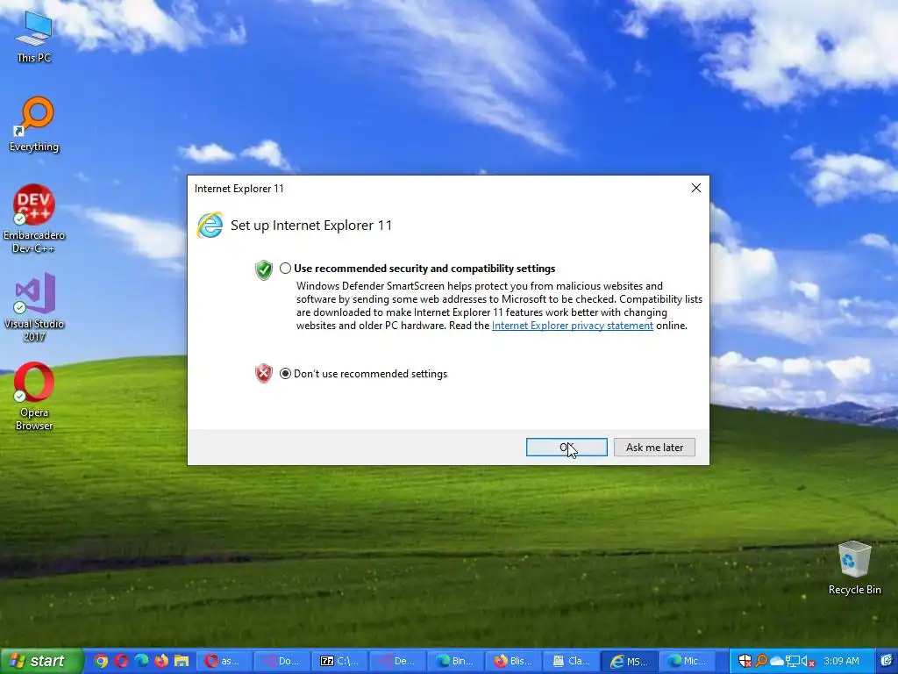
Task: Launch Edge from quick launch bar
Action: click(141, 661)
